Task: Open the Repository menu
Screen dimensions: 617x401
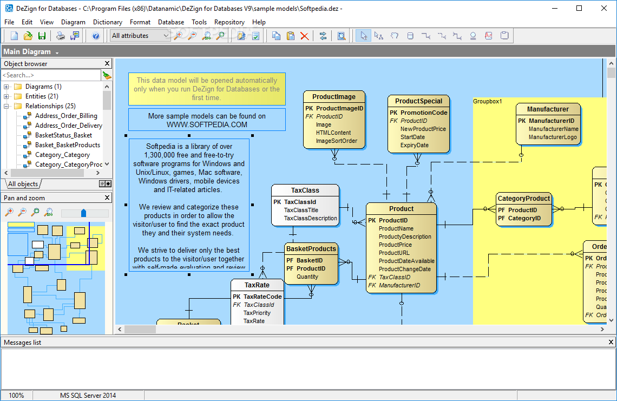Action: (229, 22)
